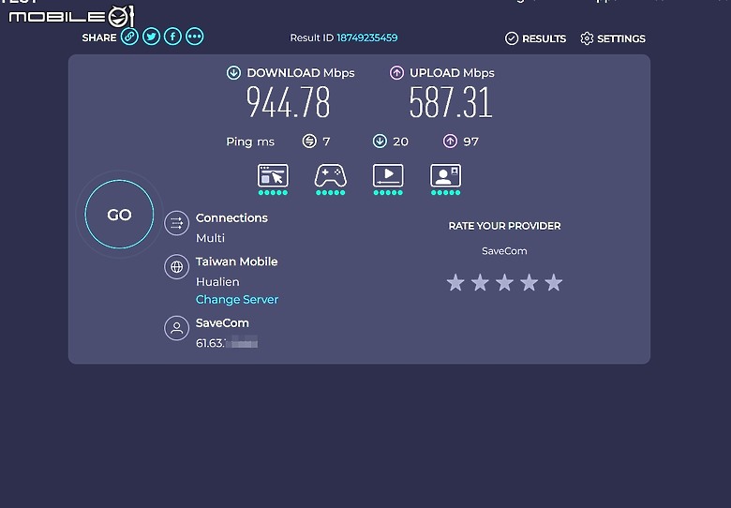Click the upload latency icon beside 97

coord(450,141)
